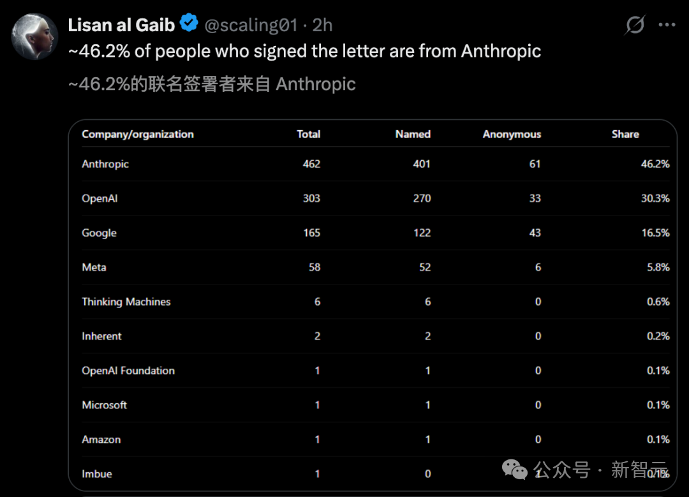
Task: Click the translated Chinese tweet text
Action: click(212, 84)
